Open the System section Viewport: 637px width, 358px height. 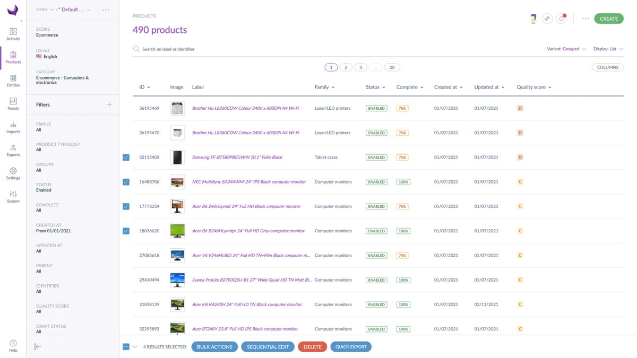[13, 197]
